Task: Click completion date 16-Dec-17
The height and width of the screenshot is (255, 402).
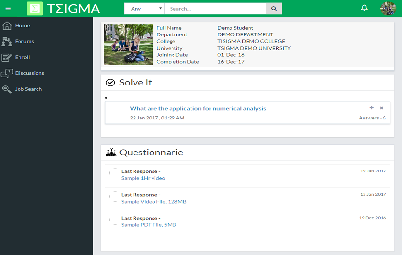Action: 231,62
